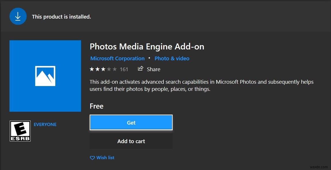View the 161 ratings count
The height and width of the screenshot is (170, 331).
(x=125, y=69)
